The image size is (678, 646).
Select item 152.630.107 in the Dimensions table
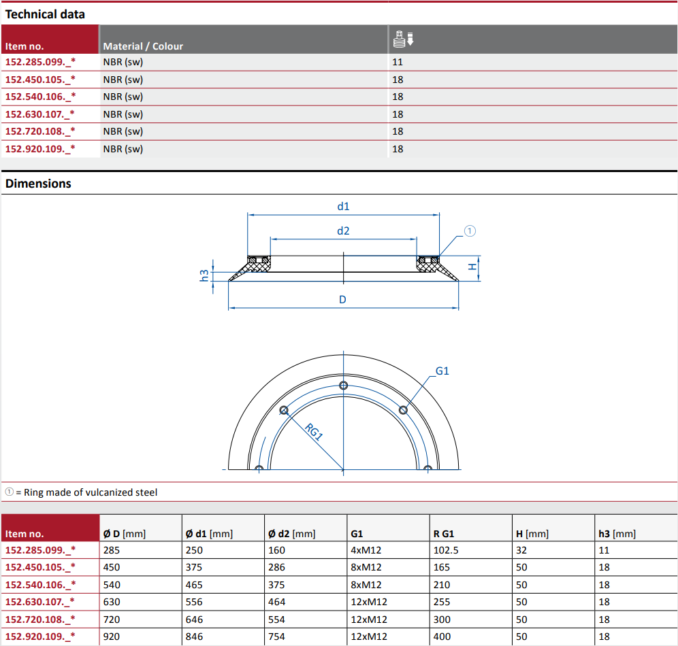[40, 602]
